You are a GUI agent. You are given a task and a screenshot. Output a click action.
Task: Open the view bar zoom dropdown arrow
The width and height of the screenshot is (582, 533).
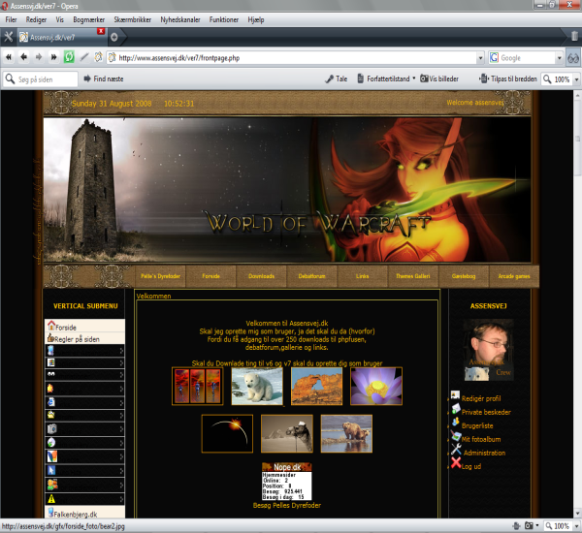[x=576, y=79]
